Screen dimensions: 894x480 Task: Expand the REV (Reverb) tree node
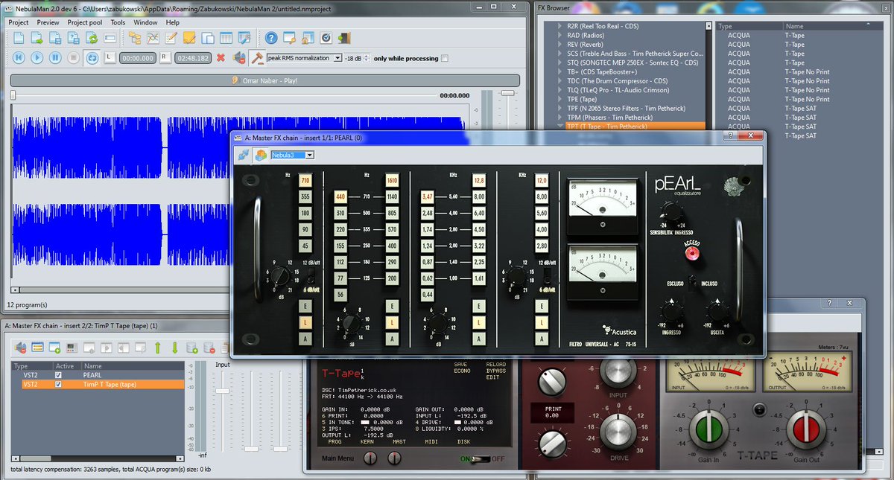tap(559, 44)
